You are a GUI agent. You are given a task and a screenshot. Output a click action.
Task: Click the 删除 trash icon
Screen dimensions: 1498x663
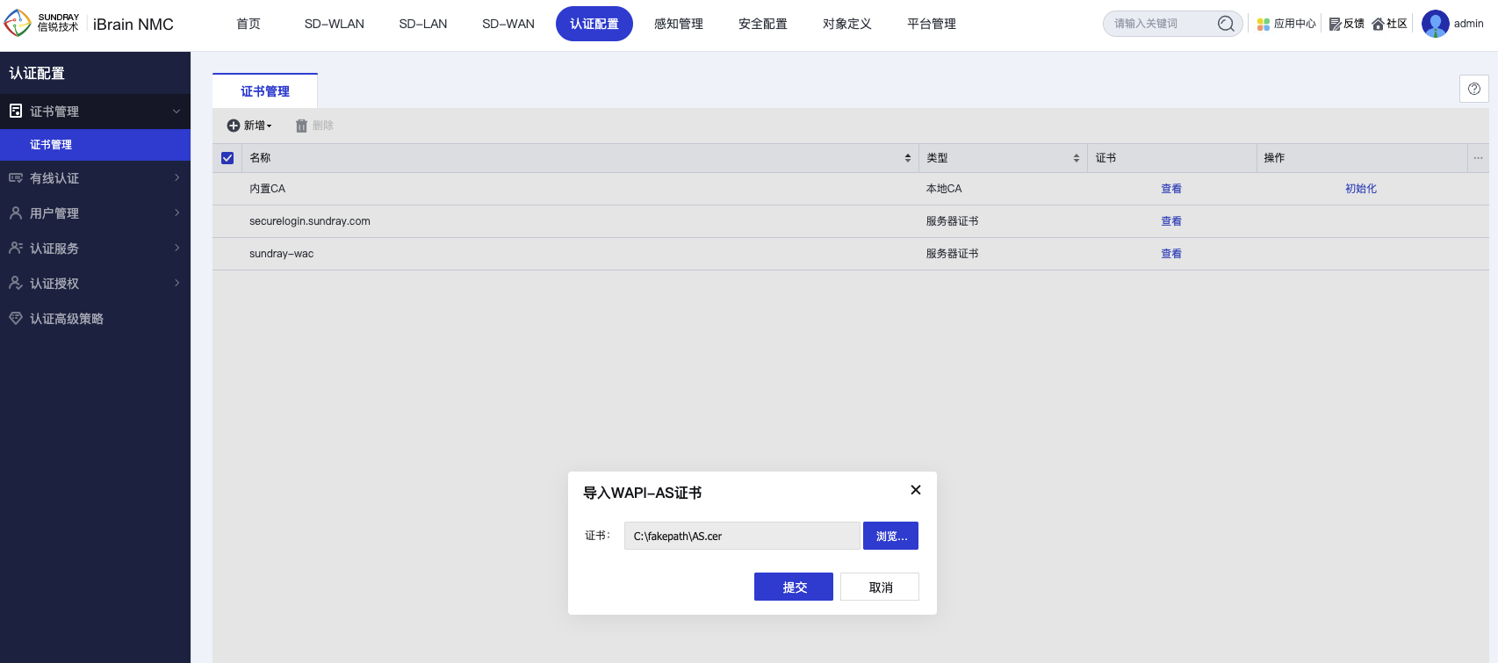point(301,126)
